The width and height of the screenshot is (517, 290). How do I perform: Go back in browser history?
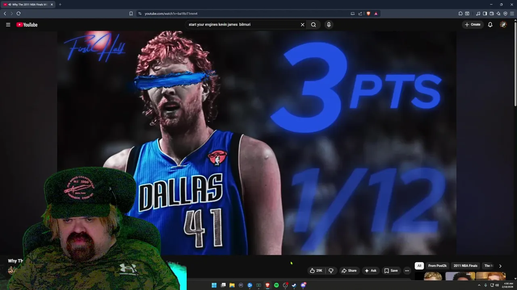coord(5,13)
